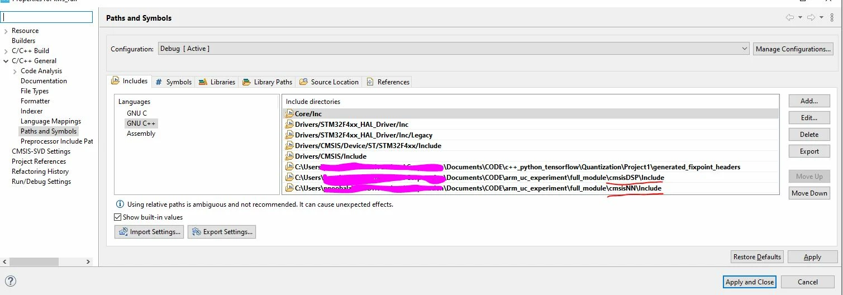Click the Add... button
The image size is (843, 295).
[809, 101]
